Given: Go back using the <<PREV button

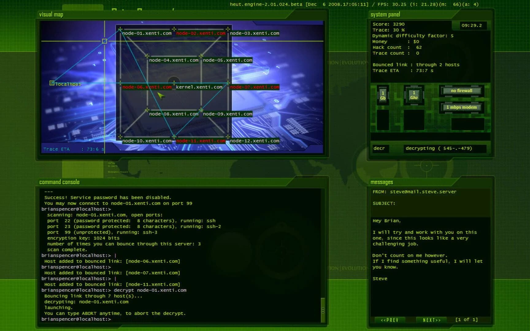Looking at the screenshot, I should (x=390, y=320).
